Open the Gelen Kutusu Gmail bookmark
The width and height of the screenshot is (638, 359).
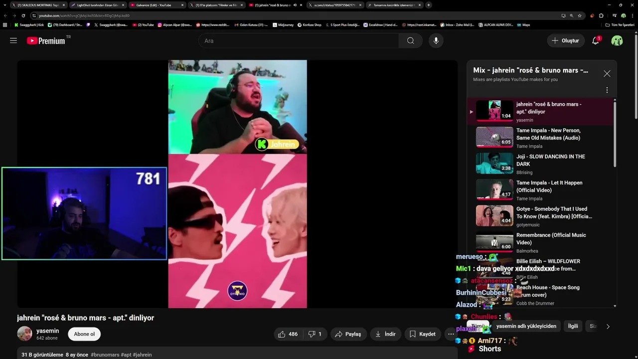[x=251, y=24]
